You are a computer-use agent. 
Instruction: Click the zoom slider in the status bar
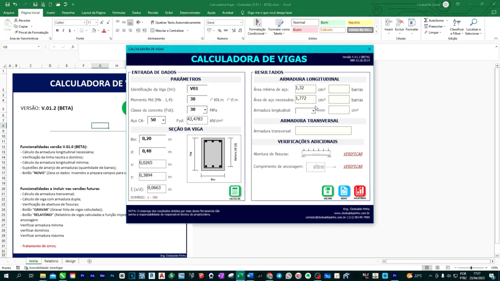(471, 268)
